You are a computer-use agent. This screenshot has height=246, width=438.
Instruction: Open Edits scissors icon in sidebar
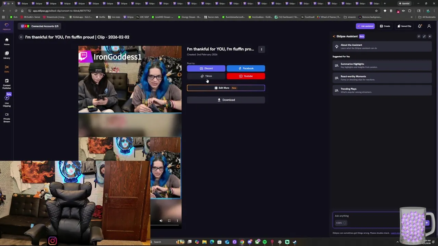7,69
